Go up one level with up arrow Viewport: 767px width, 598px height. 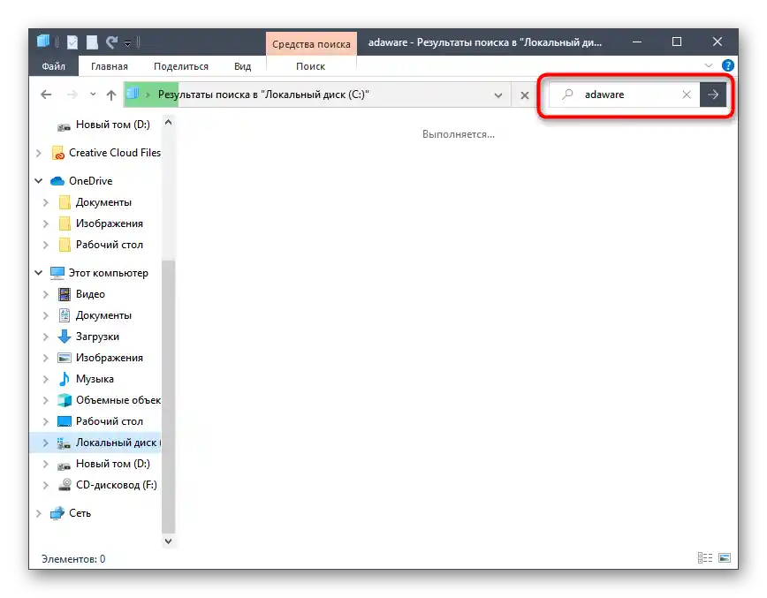coord(111,95)
